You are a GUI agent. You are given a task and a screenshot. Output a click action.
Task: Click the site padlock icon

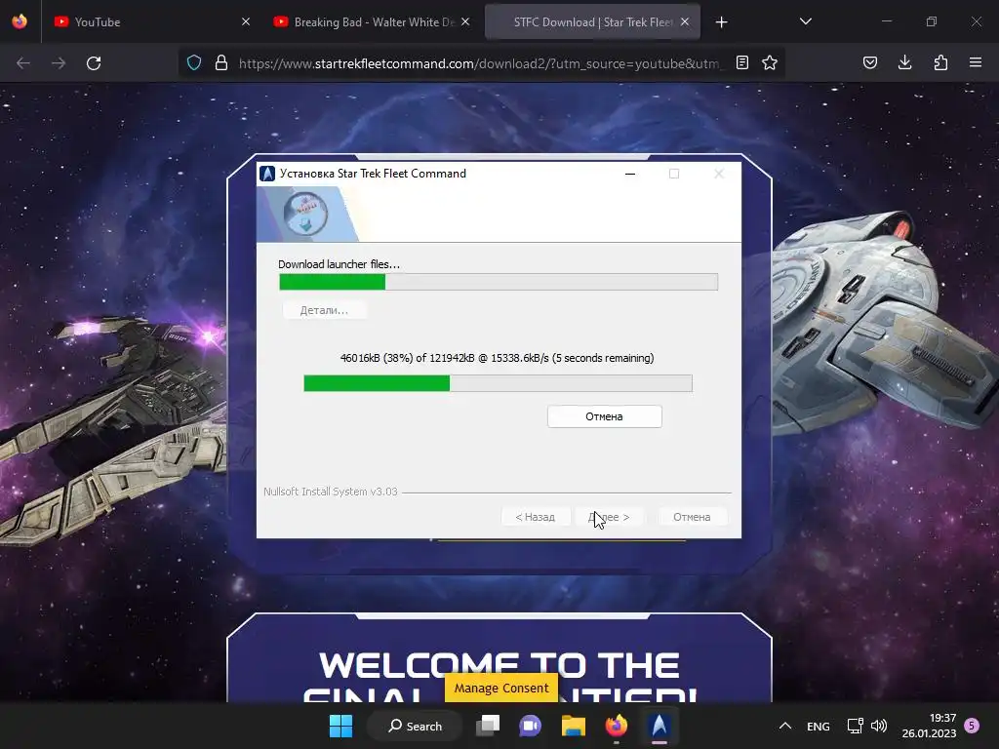(x=221, y=63)
